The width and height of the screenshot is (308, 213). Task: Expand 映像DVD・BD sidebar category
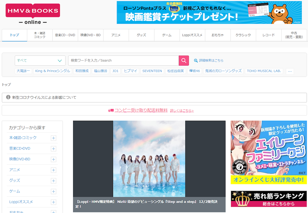[53, 159]
